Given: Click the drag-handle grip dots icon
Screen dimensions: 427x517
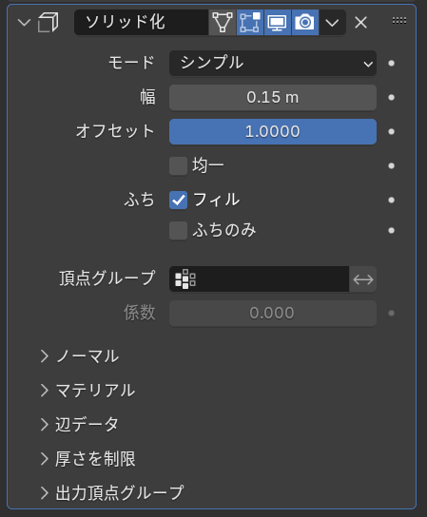Looking at the screenshot, I should (399, 21).
